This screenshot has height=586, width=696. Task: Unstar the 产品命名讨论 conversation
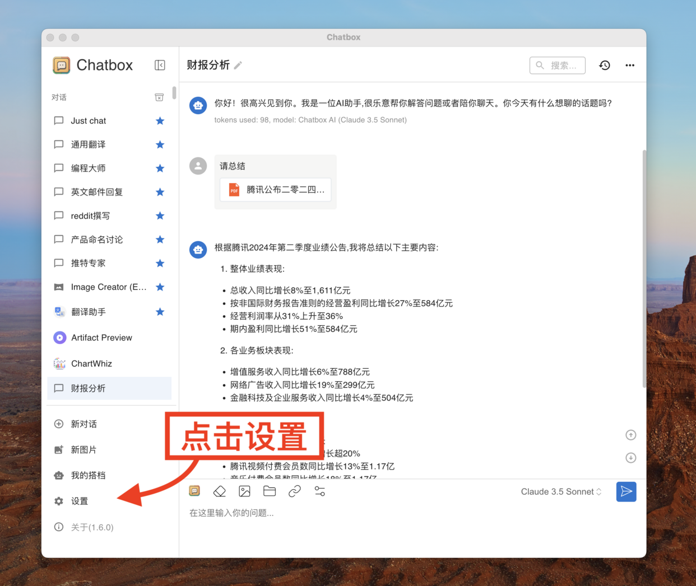click(160, 240)
